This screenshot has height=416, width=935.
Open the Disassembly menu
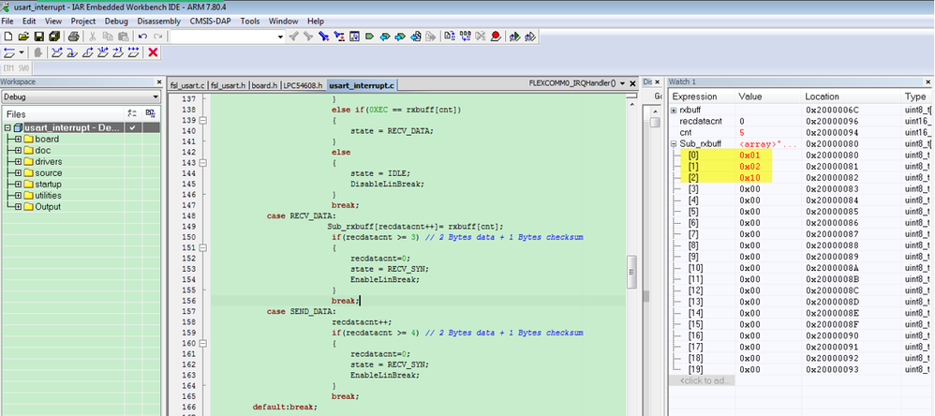158,21
